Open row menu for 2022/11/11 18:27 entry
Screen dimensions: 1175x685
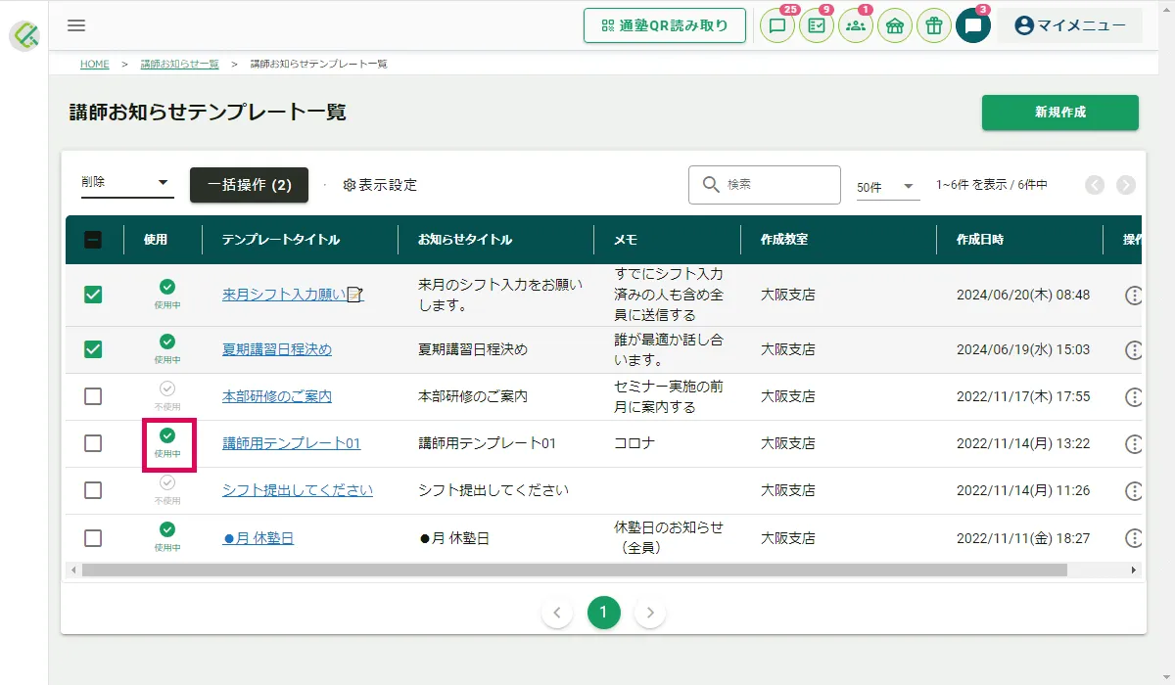point(1134,537)
